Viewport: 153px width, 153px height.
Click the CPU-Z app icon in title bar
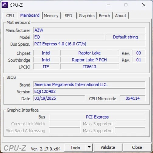5,5
